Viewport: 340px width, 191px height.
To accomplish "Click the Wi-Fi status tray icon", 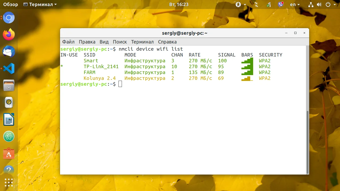I will click(269, 5).
